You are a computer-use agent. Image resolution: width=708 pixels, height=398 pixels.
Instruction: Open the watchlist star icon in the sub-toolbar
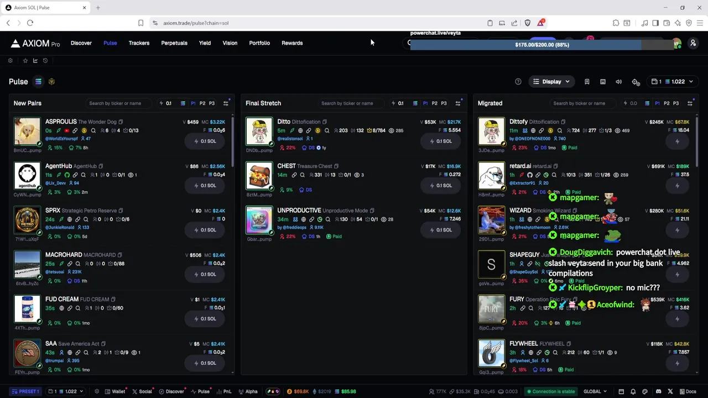(x=25, y=60)
